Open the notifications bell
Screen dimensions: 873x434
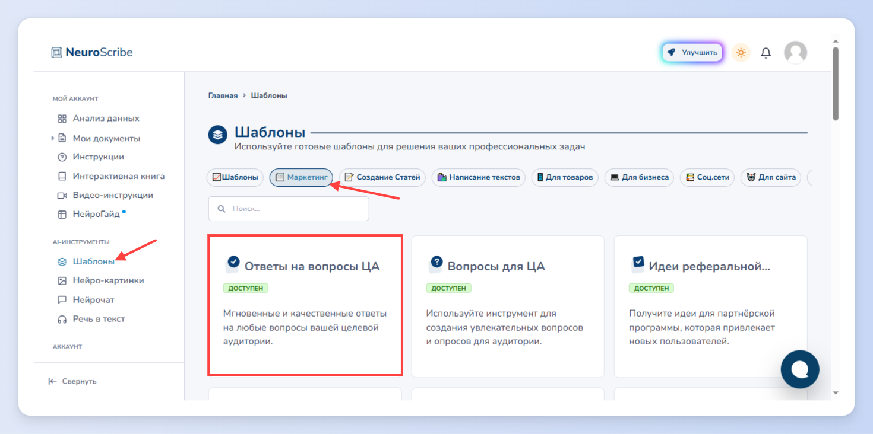[766, 53]
